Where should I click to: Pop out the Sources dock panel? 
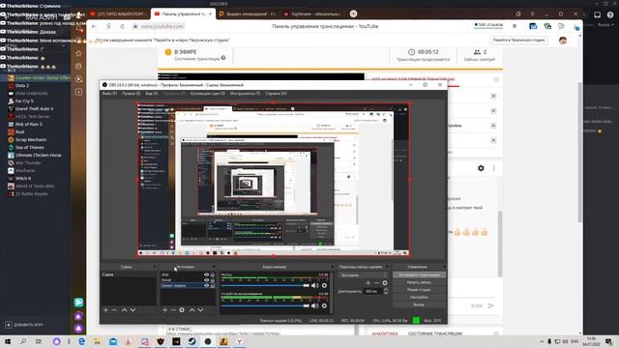tap(214, 267)
